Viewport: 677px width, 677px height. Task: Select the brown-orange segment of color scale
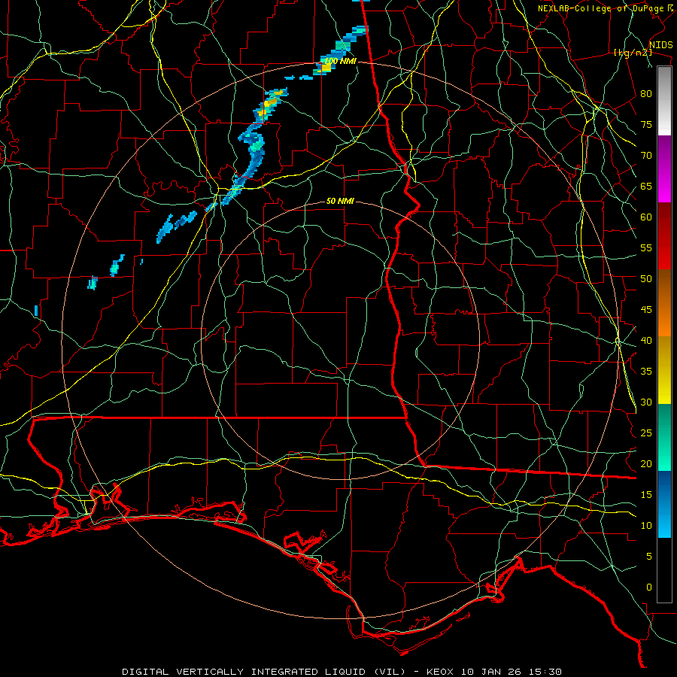click(665, 303)
